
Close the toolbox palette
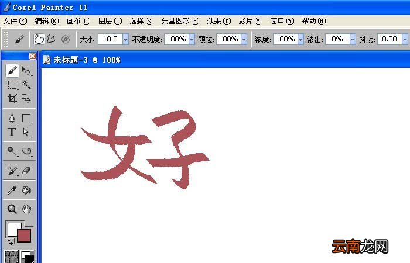33,56
